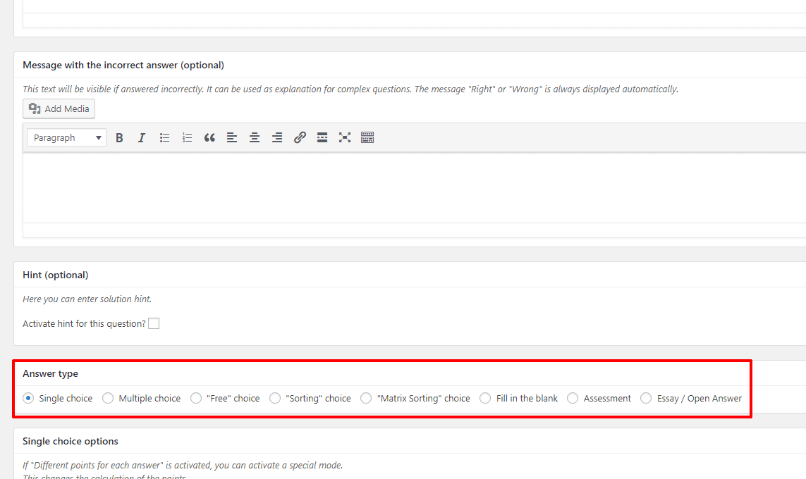806x479 pixels.
Task: Select Fill in the blank answer type
Action: click(485, 398)
